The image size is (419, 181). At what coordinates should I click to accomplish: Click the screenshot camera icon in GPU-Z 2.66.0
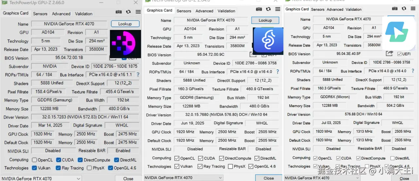coord(118,12)
